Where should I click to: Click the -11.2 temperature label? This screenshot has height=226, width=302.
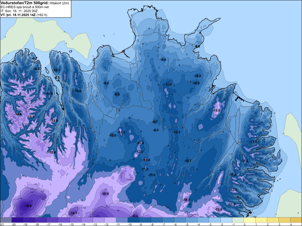pos(245,161)
